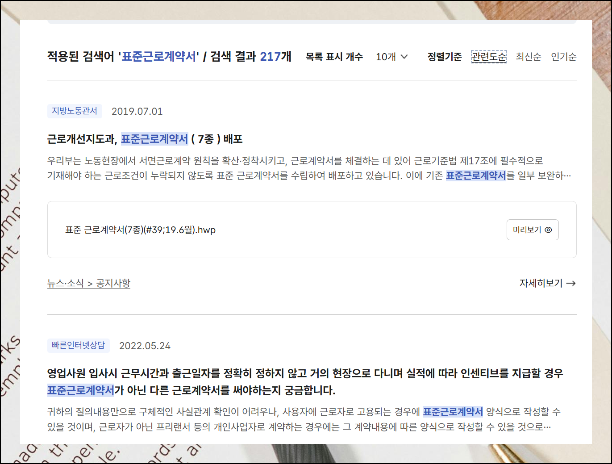This screenshot has height=464, width=612.
Task: Open the 영업사원 입사시 근무시간과 result title
Action: (305, 382)
